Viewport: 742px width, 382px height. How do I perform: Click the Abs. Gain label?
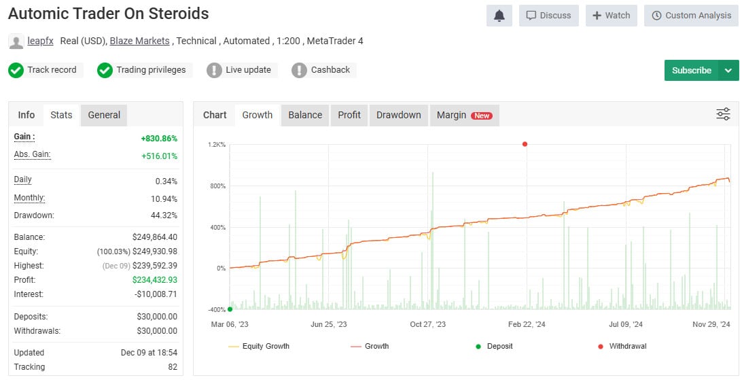[32, 154]
